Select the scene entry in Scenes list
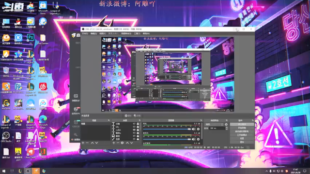 pos(95,124)
